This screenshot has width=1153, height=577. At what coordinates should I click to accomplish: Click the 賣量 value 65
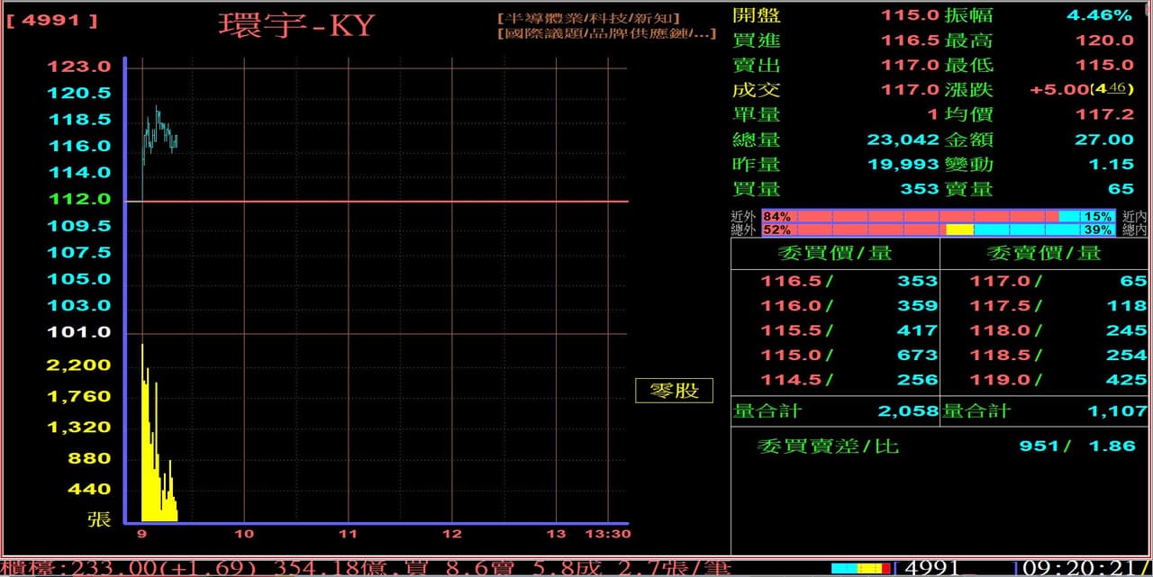(x=1121, y=189)
